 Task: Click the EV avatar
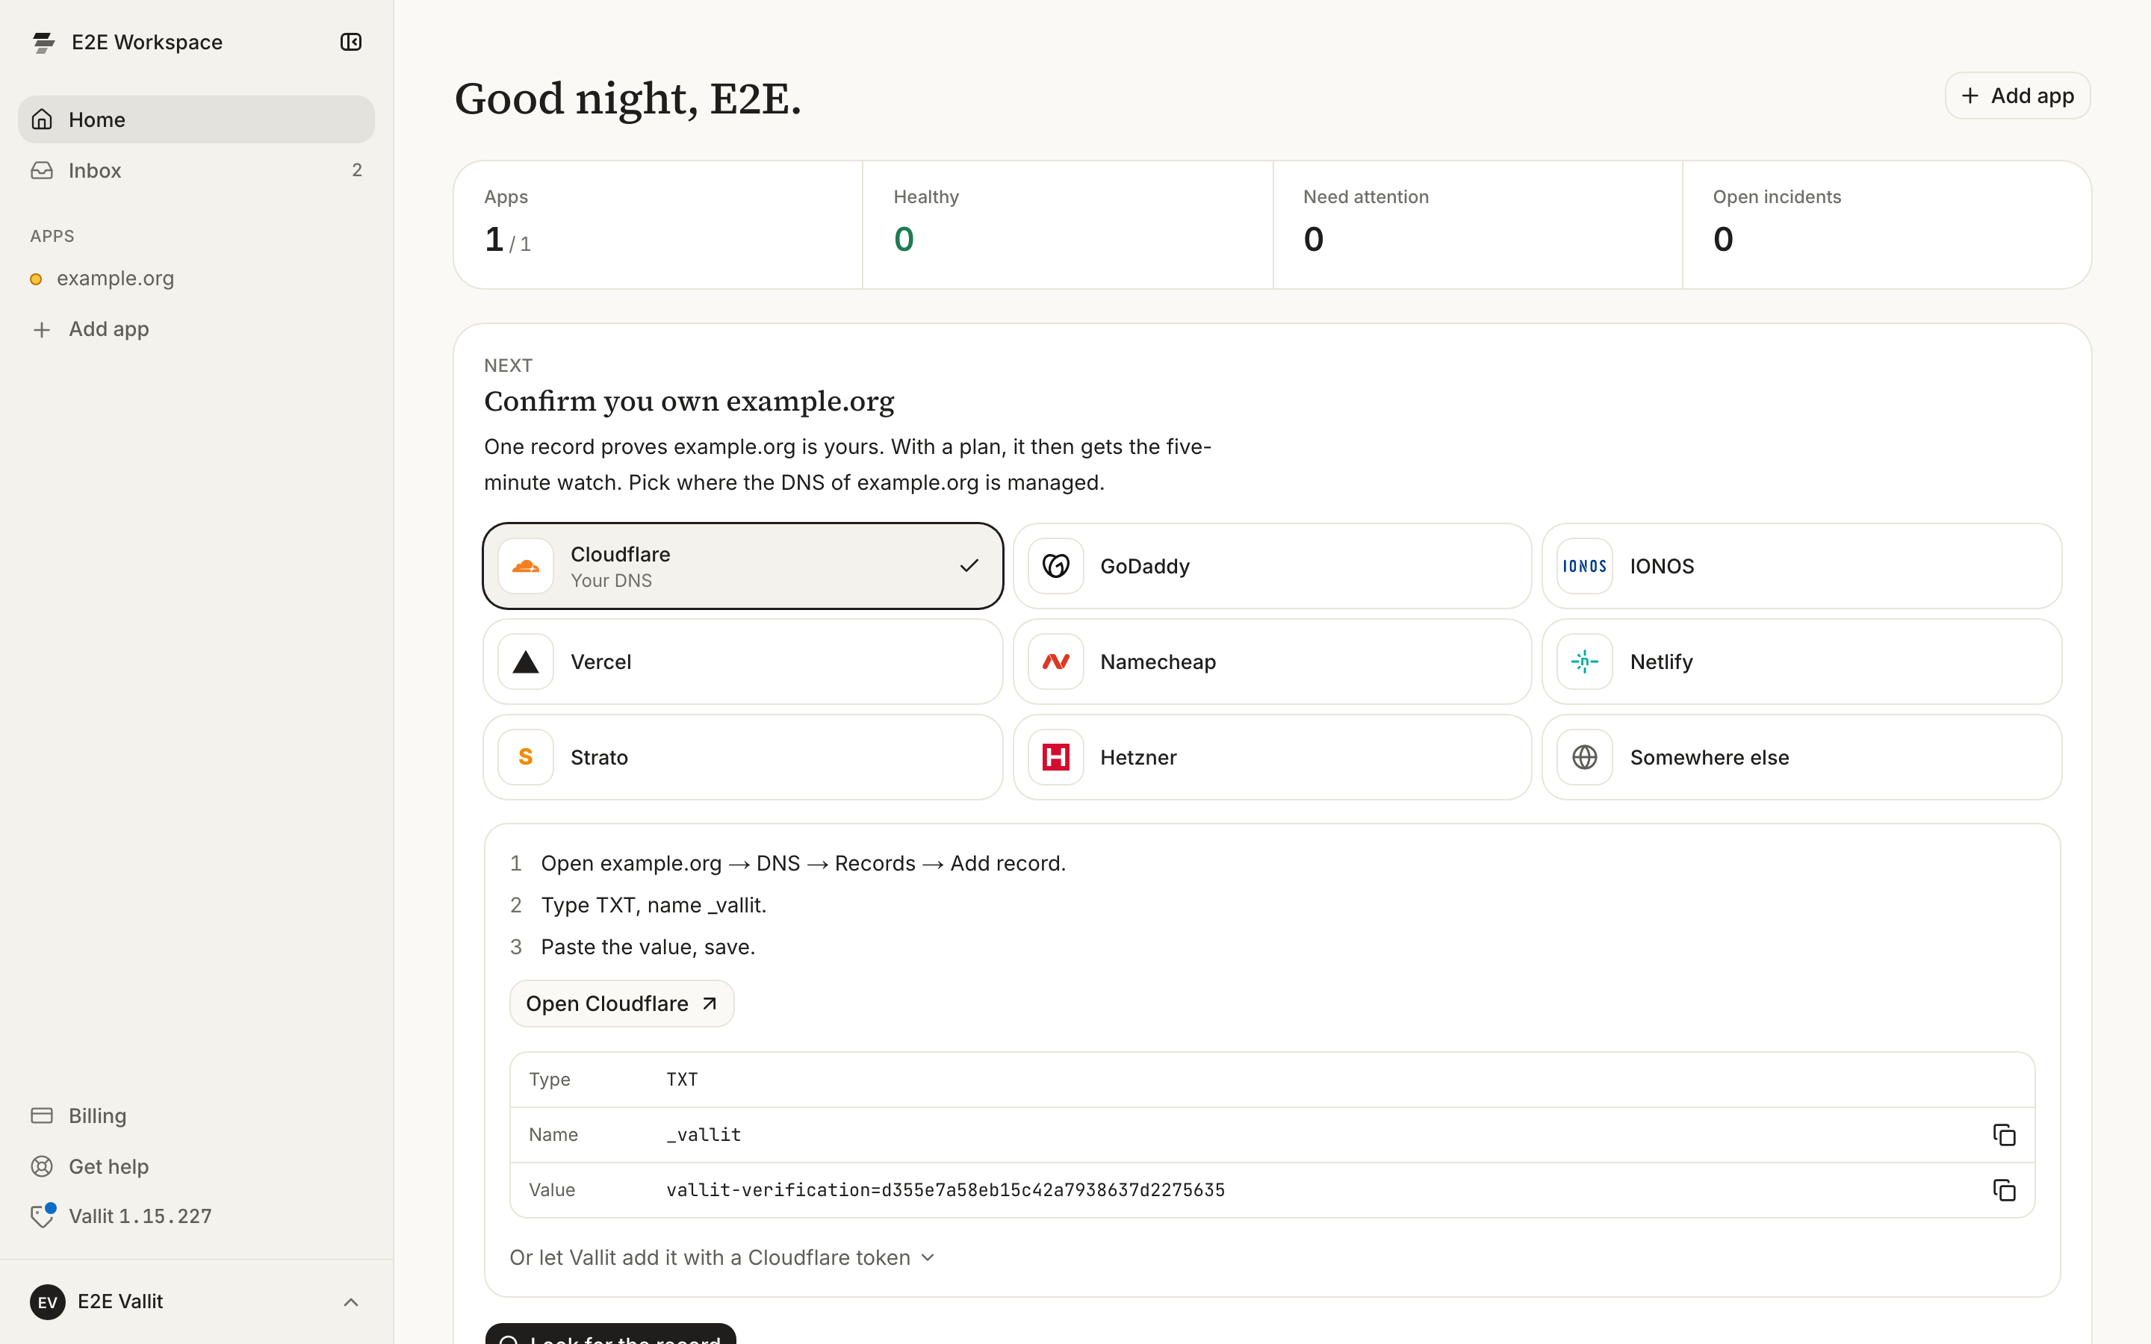[x=48, y=1301]
